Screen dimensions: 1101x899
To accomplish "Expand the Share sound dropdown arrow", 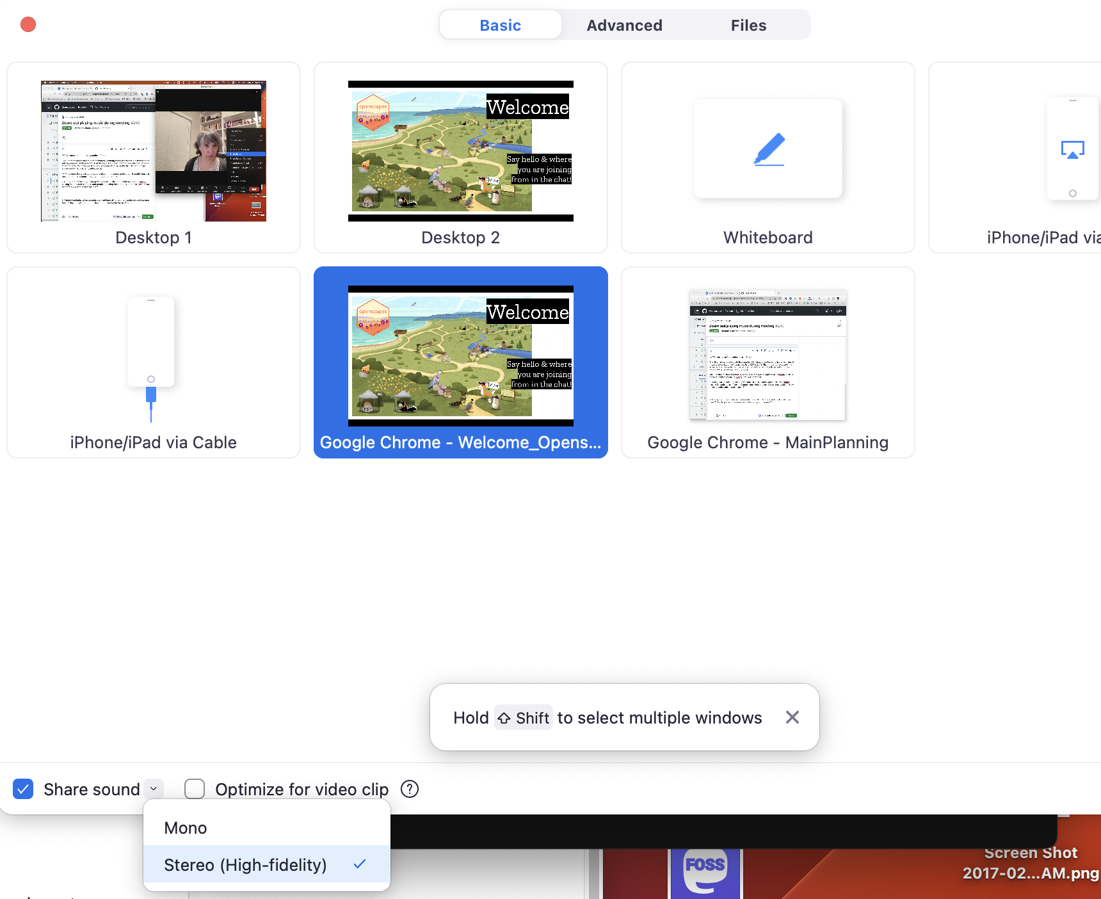I will [154, 789].
